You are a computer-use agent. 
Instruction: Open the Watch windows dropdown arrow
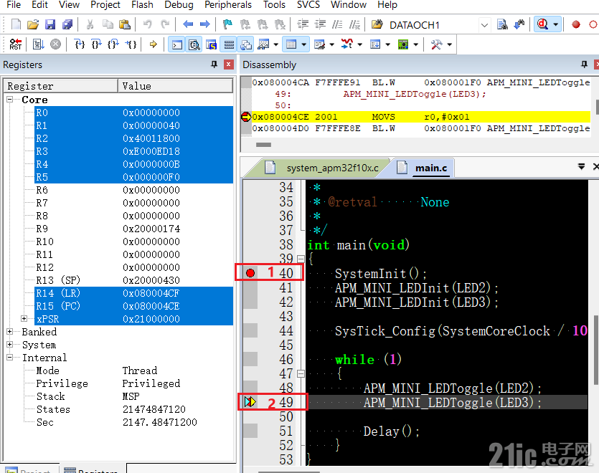click(275, 44)
